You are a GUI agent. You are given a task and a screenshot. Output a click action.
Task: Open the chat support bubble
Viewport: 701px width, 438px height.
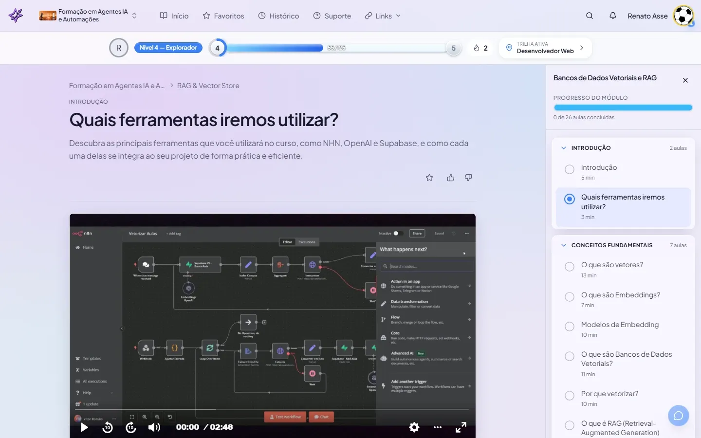[x=679, y=416]
